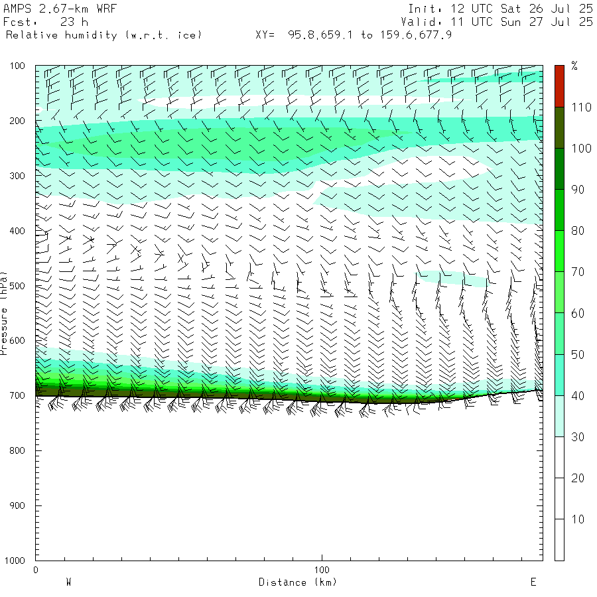Click the pressure axis label "1000"
The width and height of the screenshot is (597, 597).
pos(15,561)
